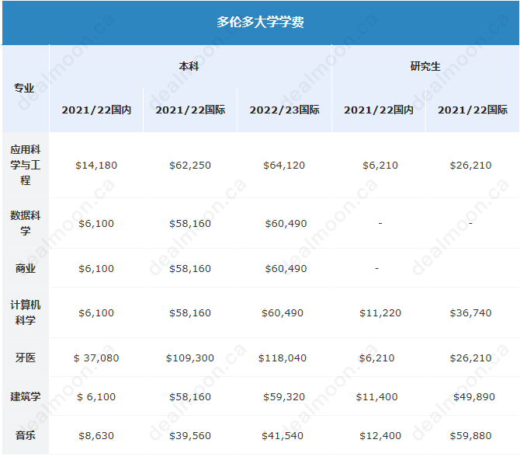Click $6,100 in the 商业 row

[x=96, y=268]
